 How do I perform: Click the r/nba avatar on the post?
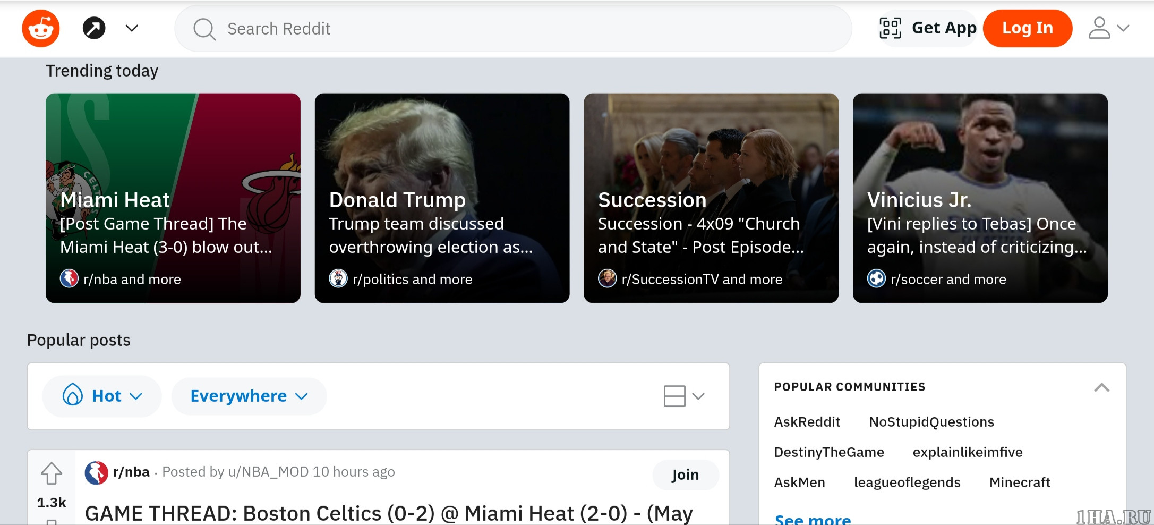pos(96,472)
